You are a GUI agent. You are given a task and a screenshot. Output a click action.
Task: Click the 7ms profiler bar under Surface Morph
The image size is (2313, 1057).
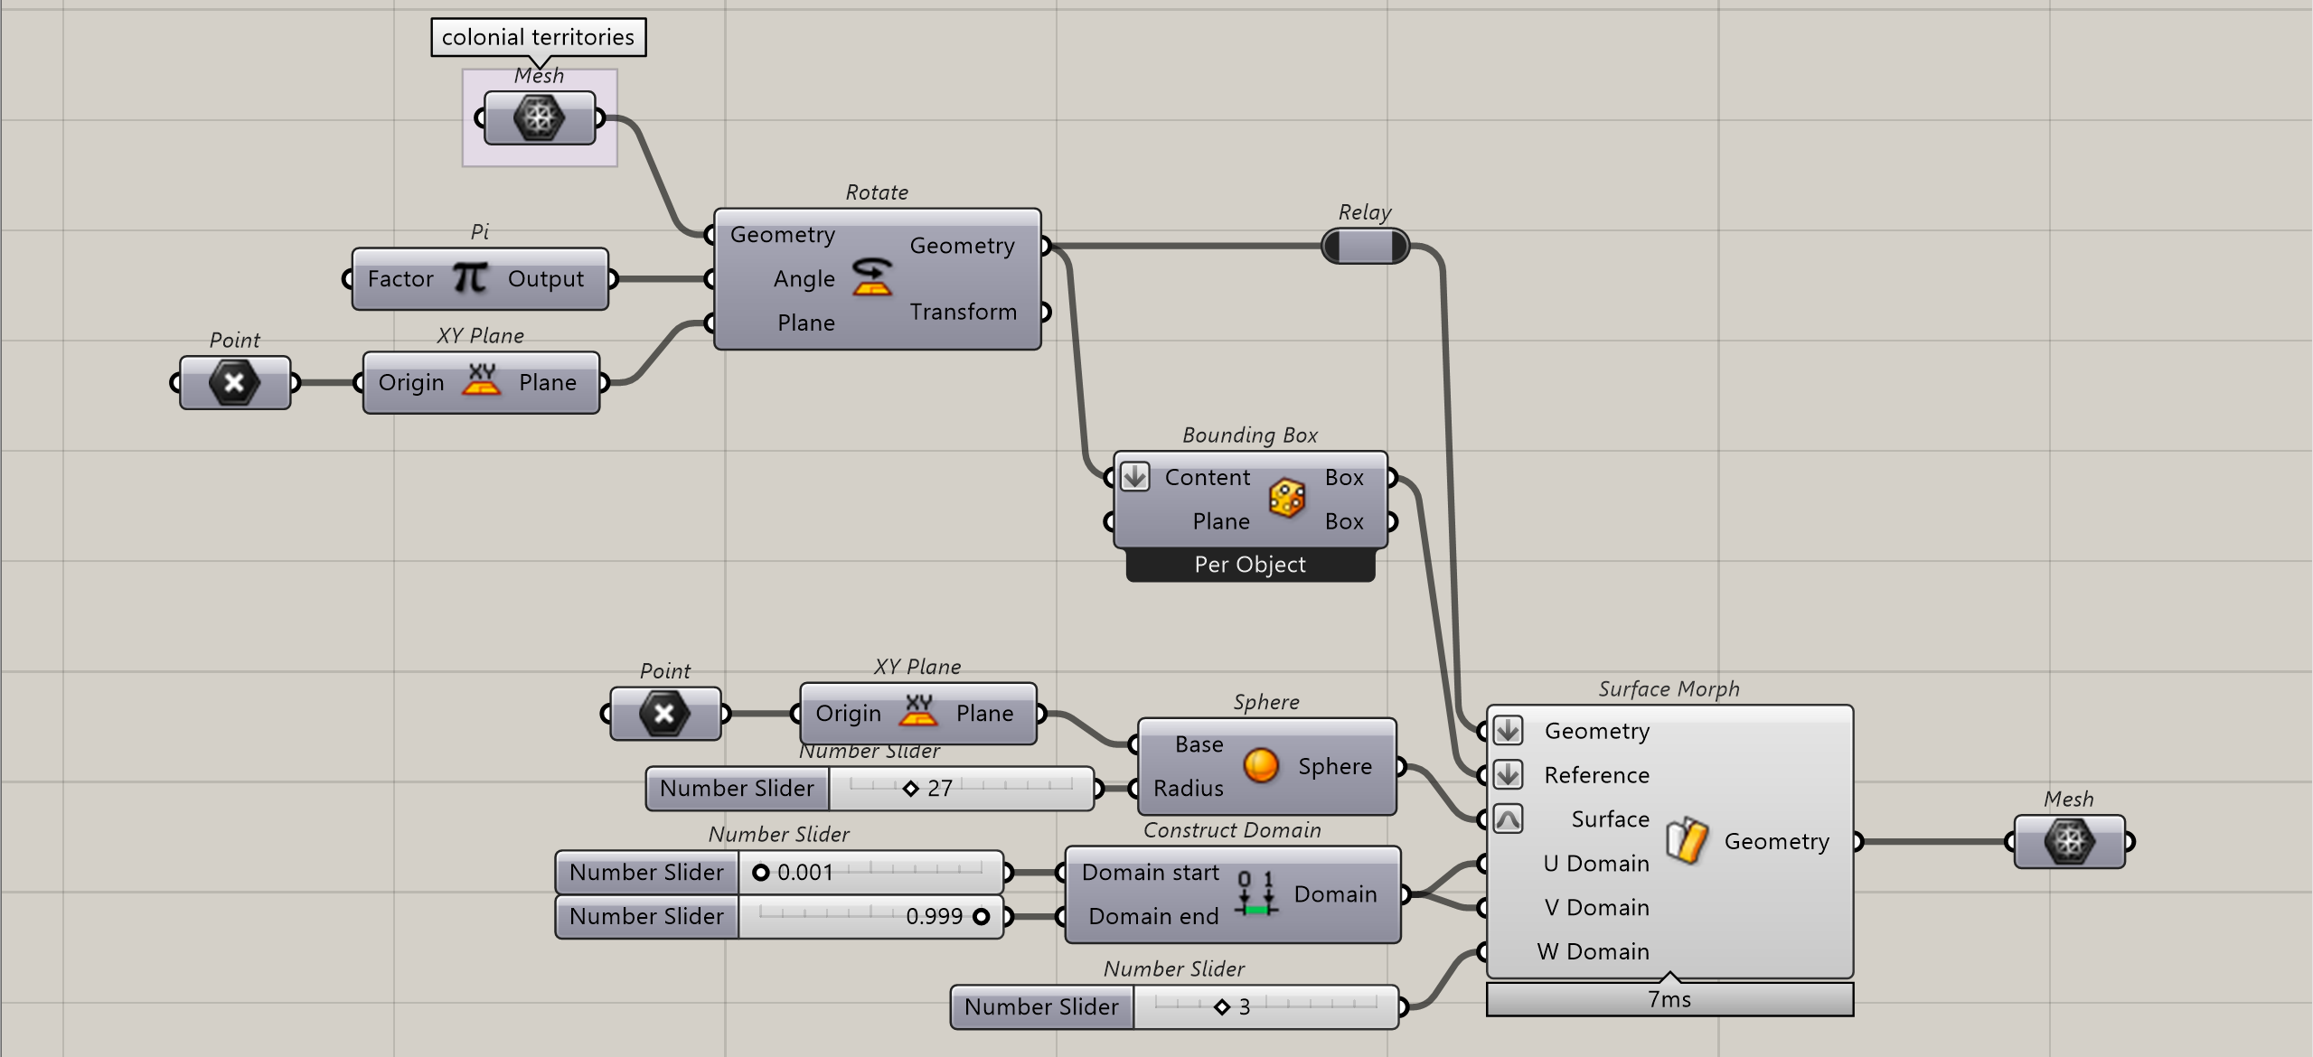(1669, 999)
